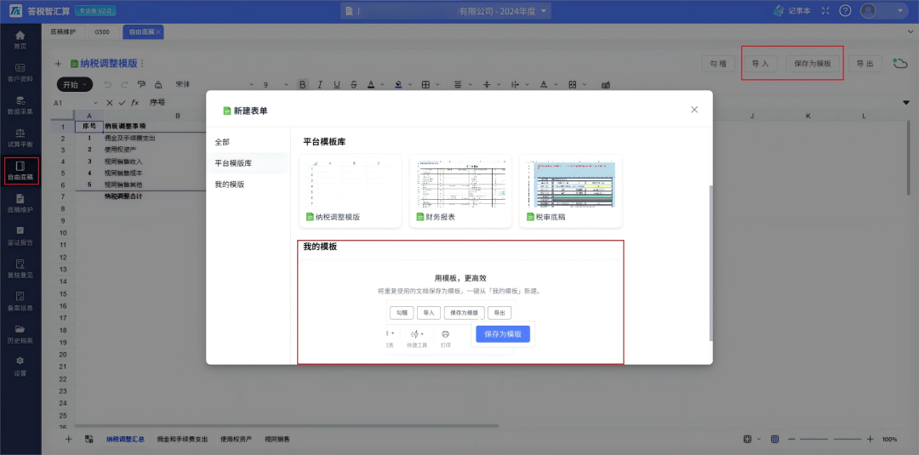
Task: Open the more options dots beside 纳税调整模版
Action: [x=142, y=64]
